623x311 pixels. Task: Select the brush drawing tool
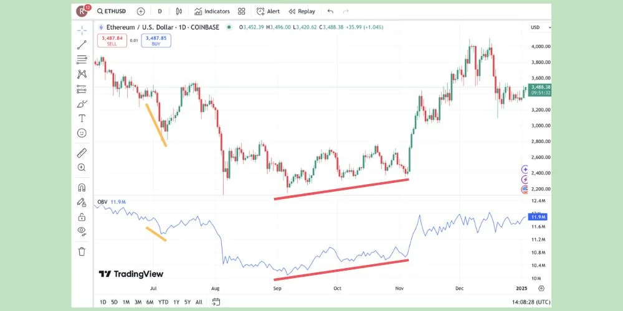click(82, 104)
